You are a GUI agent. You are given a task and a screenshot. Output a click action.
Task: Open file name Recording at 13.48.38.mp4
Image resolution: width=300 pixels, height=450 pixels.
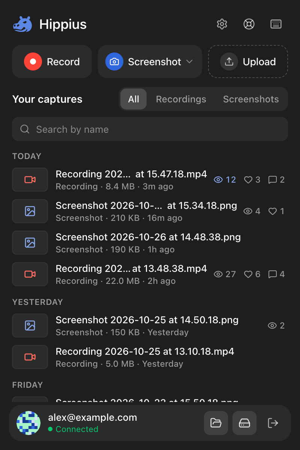pos(131,268)
